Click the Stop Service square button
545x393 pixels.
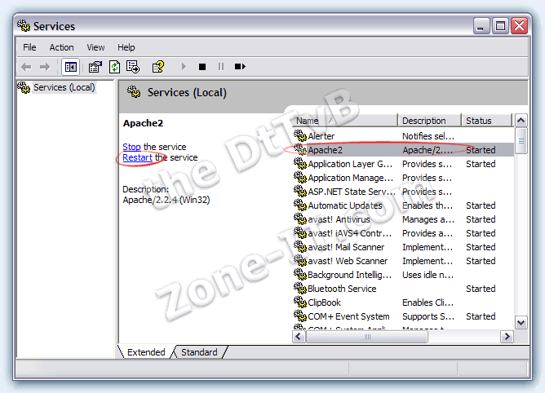[202, 67]
